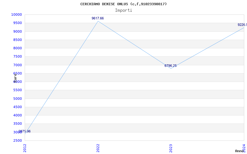Select the 9617.66 data label
The image size is (247, 154).
click(98, 18)
